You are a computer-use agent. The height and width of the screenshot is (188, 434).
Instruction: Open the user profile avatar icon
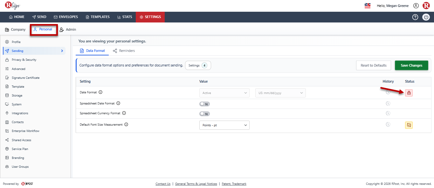click(416, 6)
